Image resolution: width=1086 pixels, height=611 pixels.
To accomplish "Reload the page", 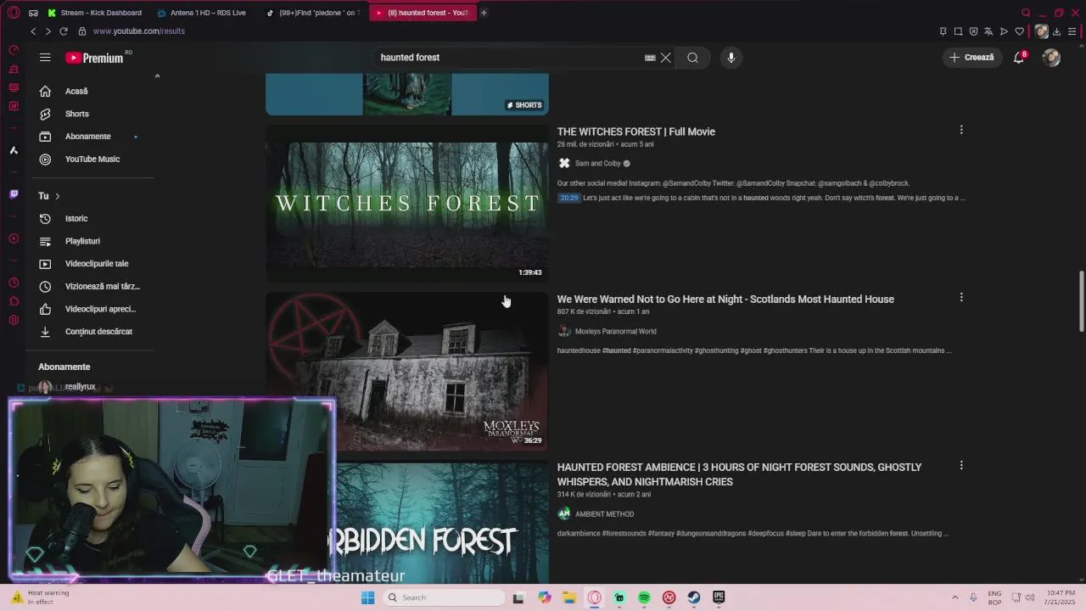I will pos(64,31).
